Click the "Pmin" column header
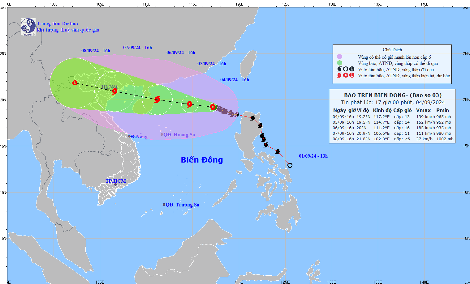This screenshot has width=470, height=284. click(x=443, y=110)
